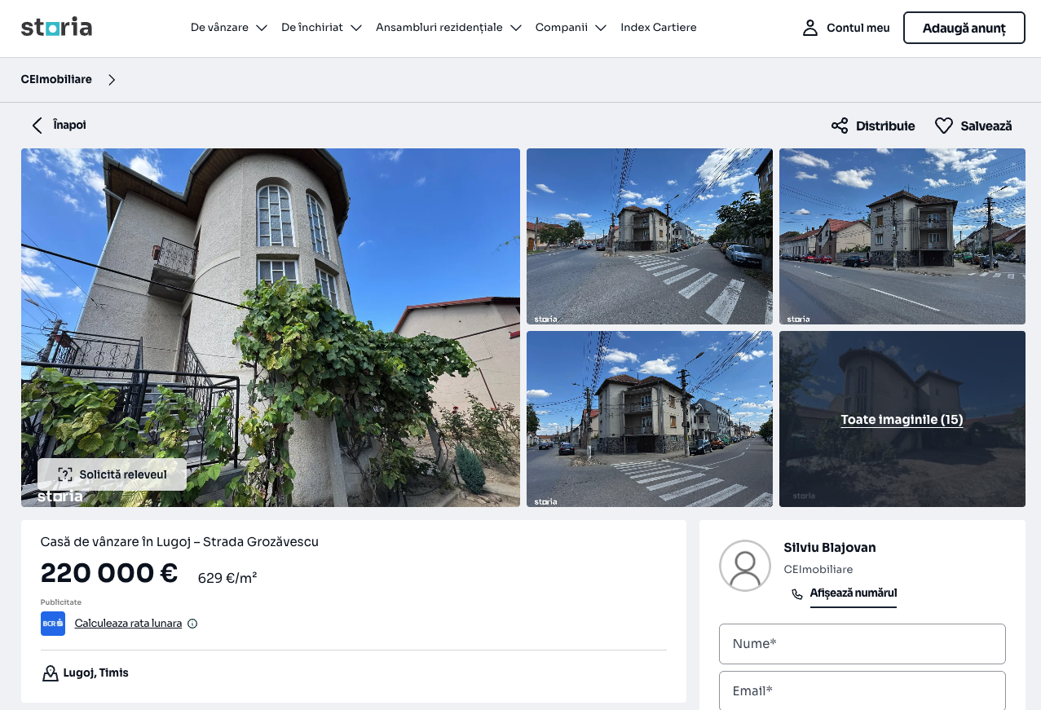
Task: Click the map pin icon near Lugoj, Timis
Action: tap(50, 673)
